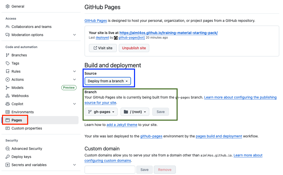Screen dimensions: 283x175
Task: Click the Branches git-branch icon
Action: click(x=8, y=55)
